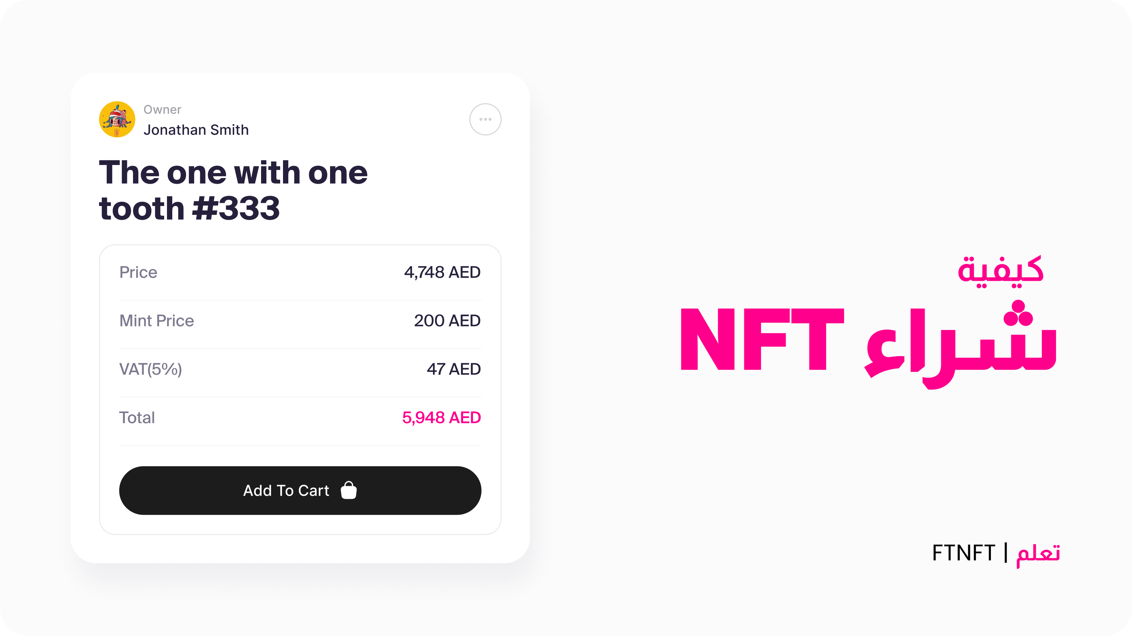Select the pink 5,948 AED total
Screen dimensions: 1132x636
[x=441, y=417]
